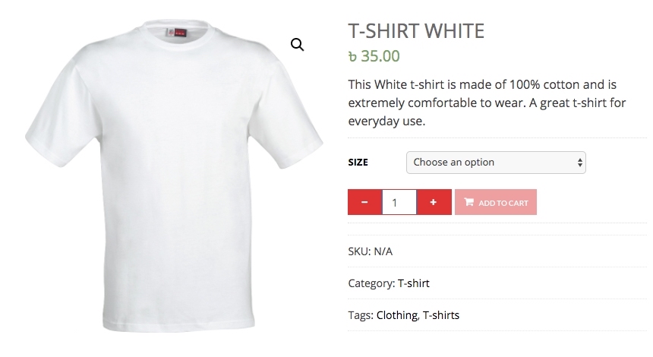The image size is (653, 357).
Task: Open the T-shirt category link
Action: tap(413, 283)
